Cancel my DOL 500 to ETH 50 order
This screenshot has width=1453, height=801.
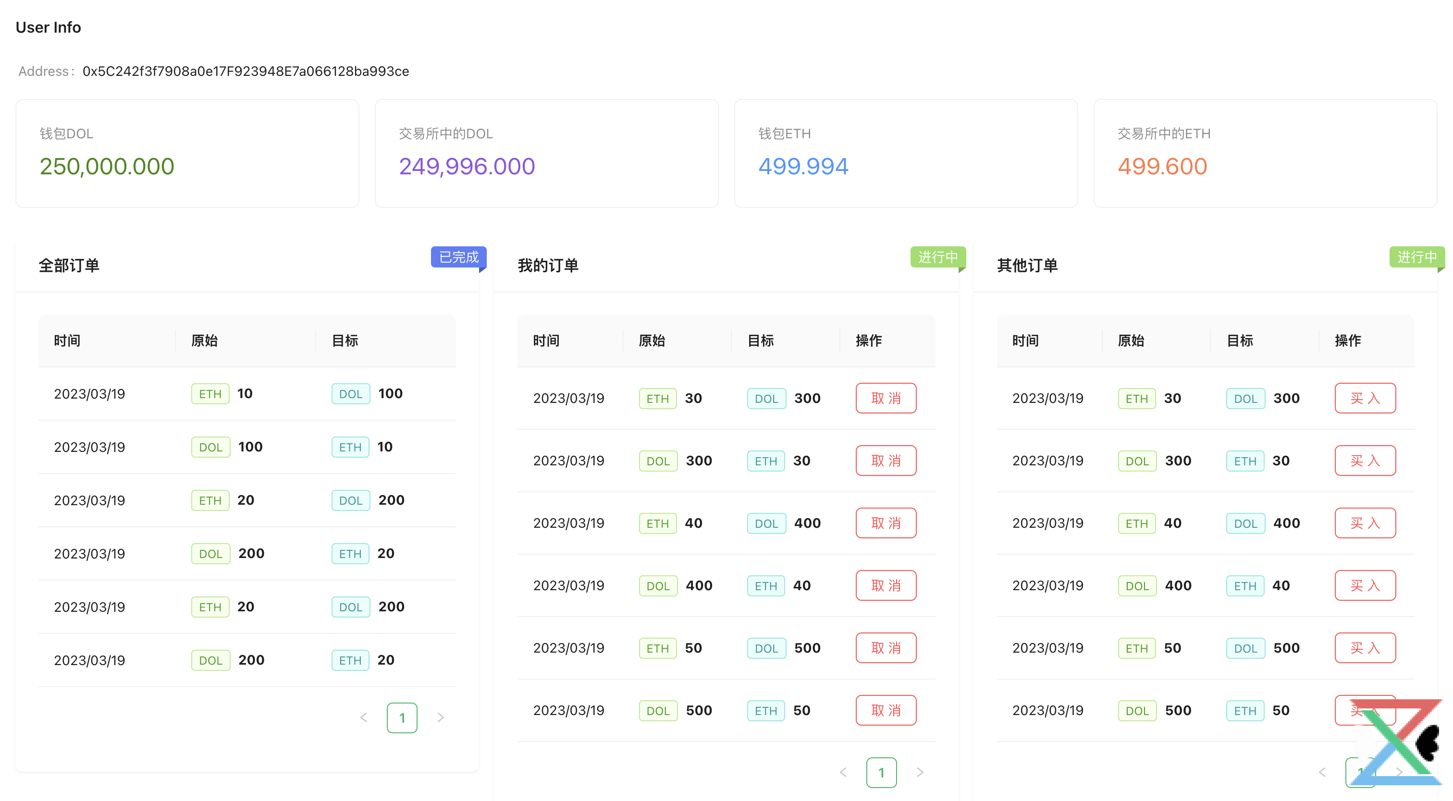tap(886, 710)
